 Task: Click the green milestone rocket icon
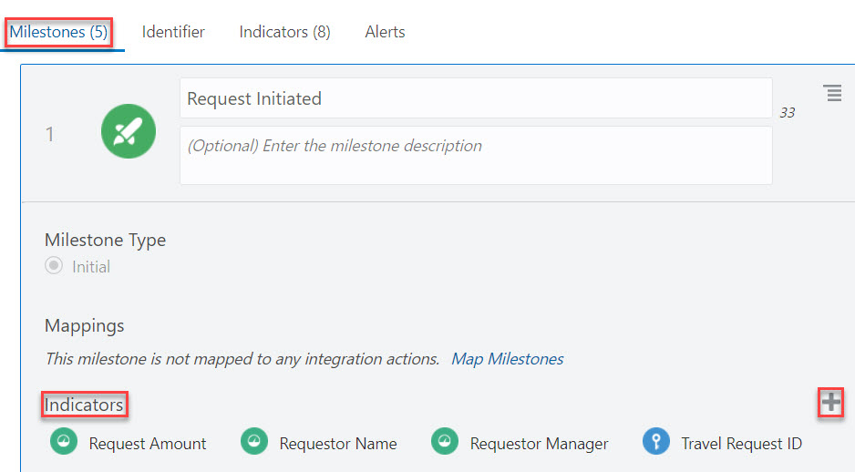tap(128, 132)
